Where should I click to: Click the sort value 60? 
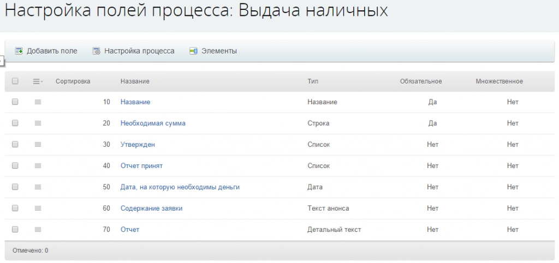106,208
